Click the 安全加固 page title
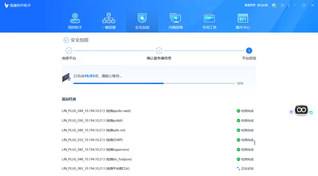 coord(79,40)
